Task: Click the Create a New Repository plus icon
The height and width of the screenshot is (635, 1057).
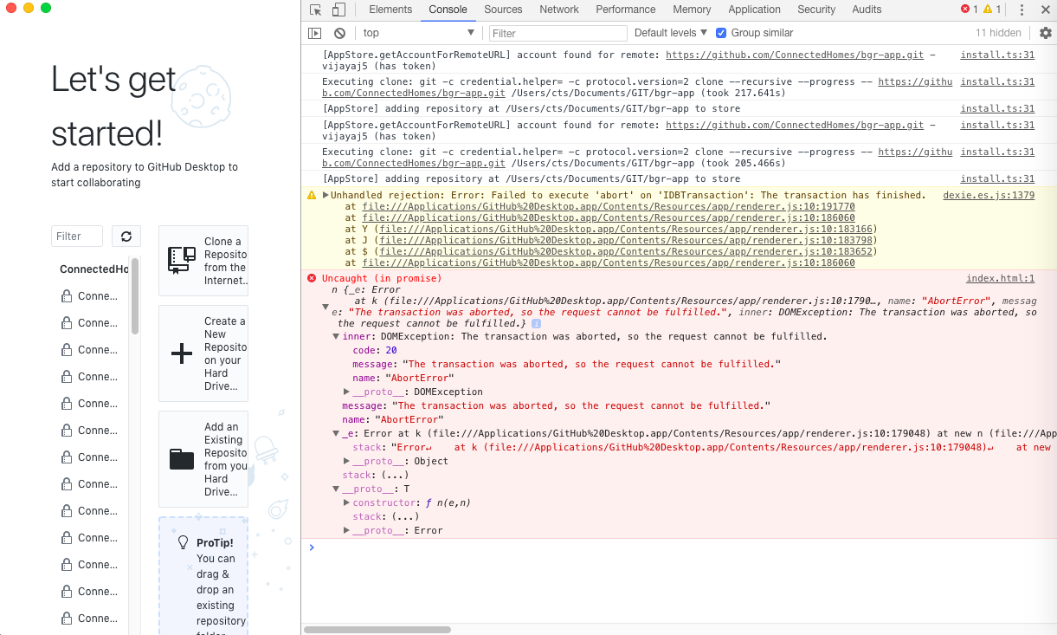Action: click(182, 352)
